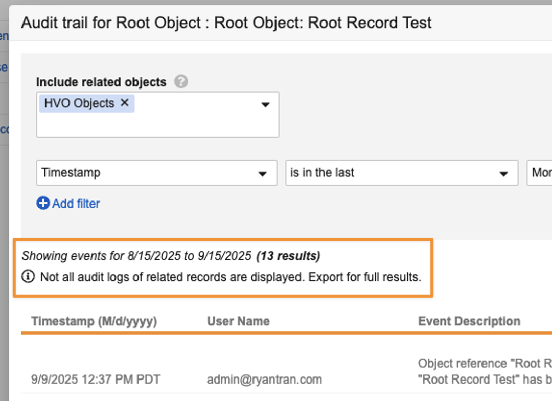Select the 9/9/2025 12:37 PM PDT timestamp cell
552x401 pixels.
pyautogui.click(x=96, y=380)
